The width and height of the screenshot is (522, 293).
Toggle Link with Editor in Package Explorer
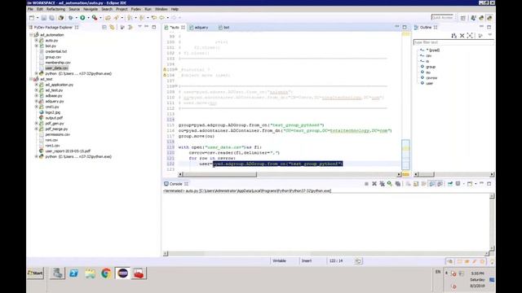tap(113, 27)
